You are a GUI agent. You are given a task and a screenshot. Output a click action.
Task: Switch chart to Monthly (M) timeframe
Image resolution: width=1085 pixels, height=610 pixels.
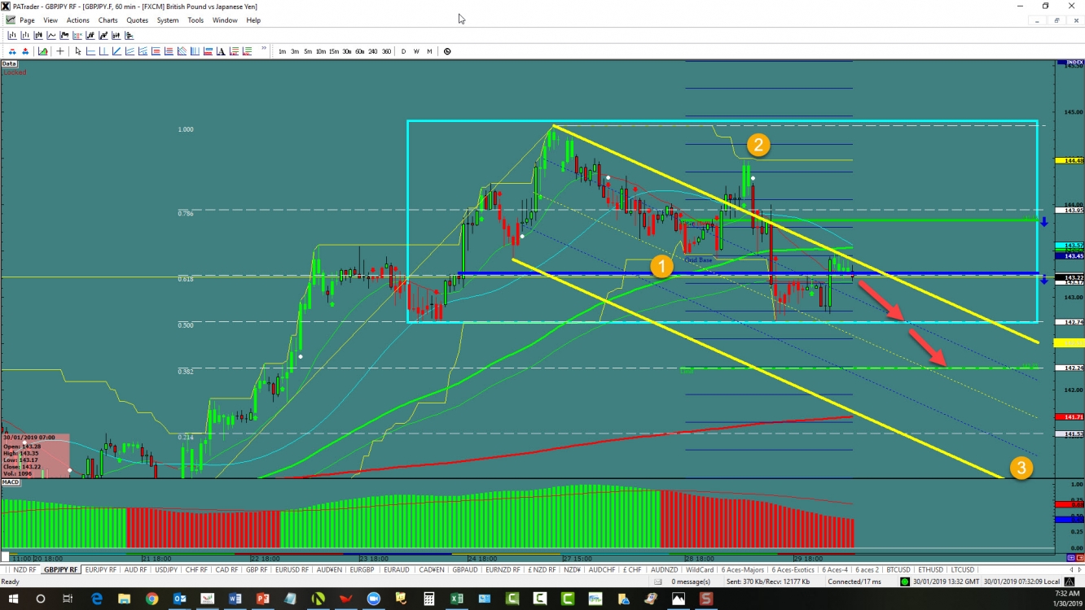point(429,51)
